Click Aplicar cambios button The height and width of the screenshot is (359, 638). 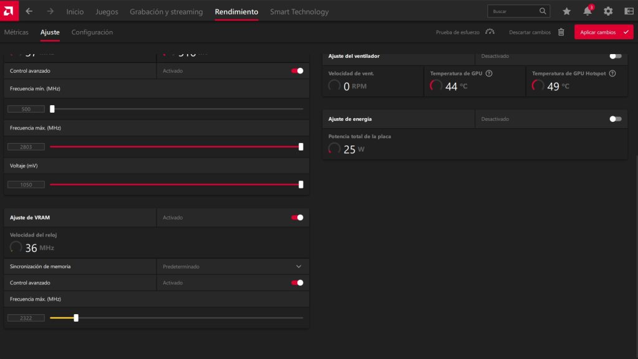point(603,32)
